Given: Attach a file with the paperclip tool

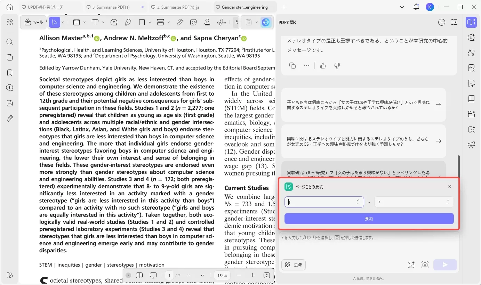Looking at the screenshot, I should [180, 22].
